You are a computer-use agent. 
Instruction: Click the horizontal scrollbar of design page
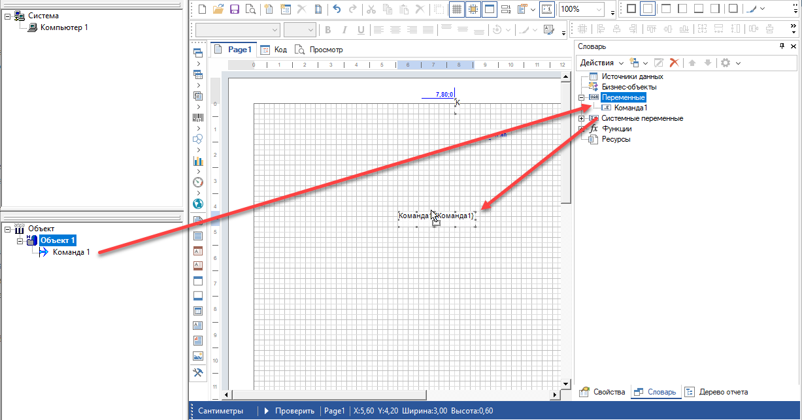click(329, 395)
